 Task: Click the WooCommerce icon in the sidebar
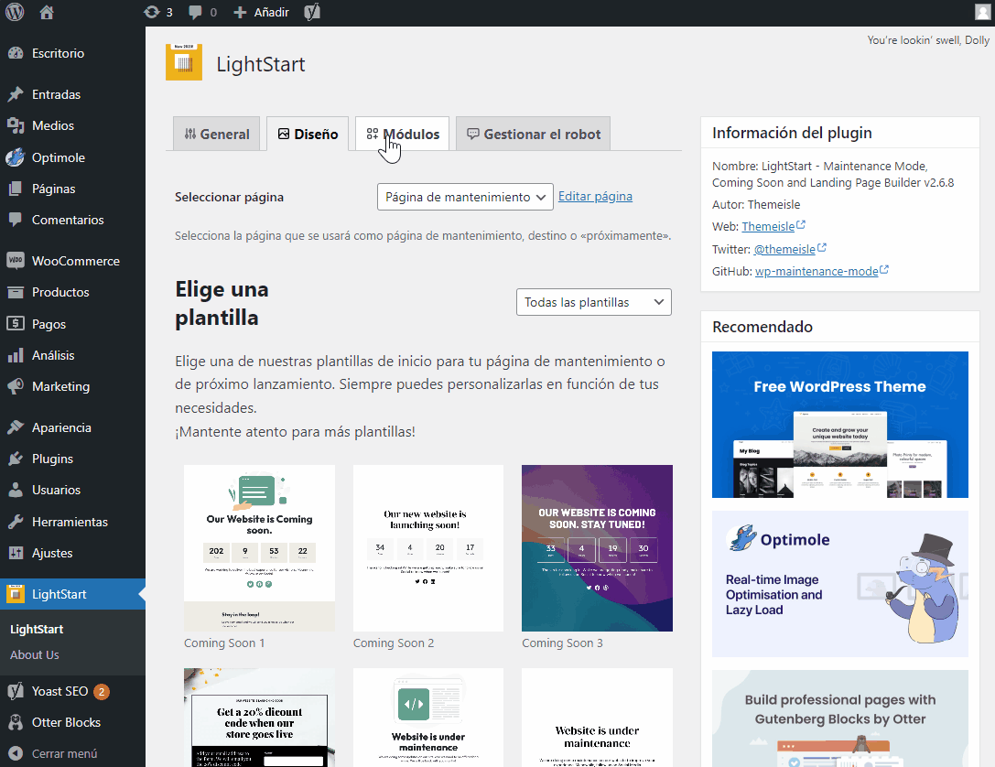click(x=16, y=261)
